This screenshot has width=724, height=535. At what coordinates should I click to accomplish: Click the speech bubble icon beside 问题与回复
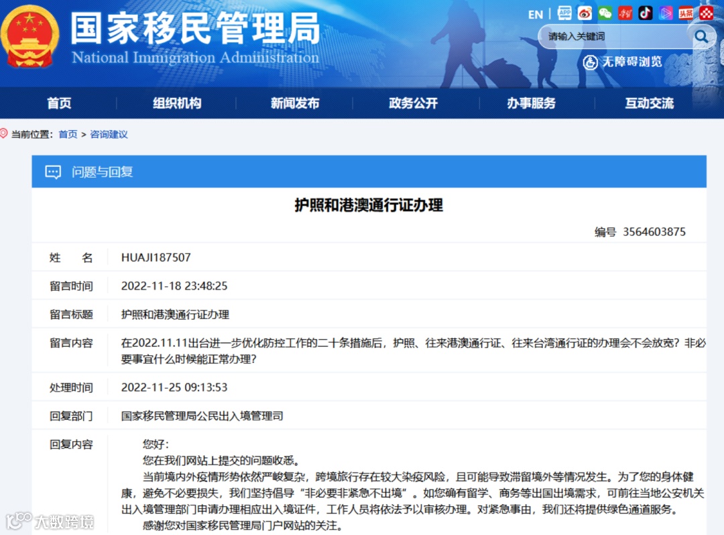[x=53, y=172]
